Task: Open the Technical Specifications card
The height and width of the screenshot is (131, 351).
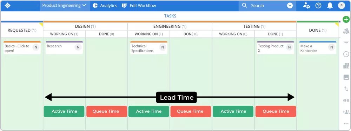Action: click(x=148, y=48)
